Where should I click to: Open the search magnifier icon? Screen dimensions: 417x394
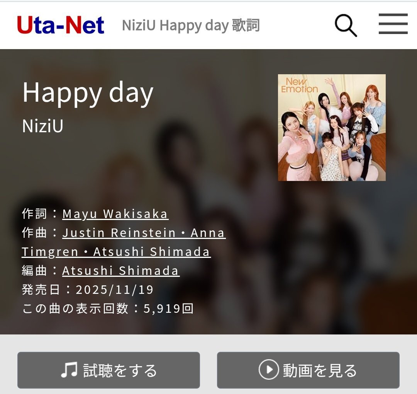(346, 25)
